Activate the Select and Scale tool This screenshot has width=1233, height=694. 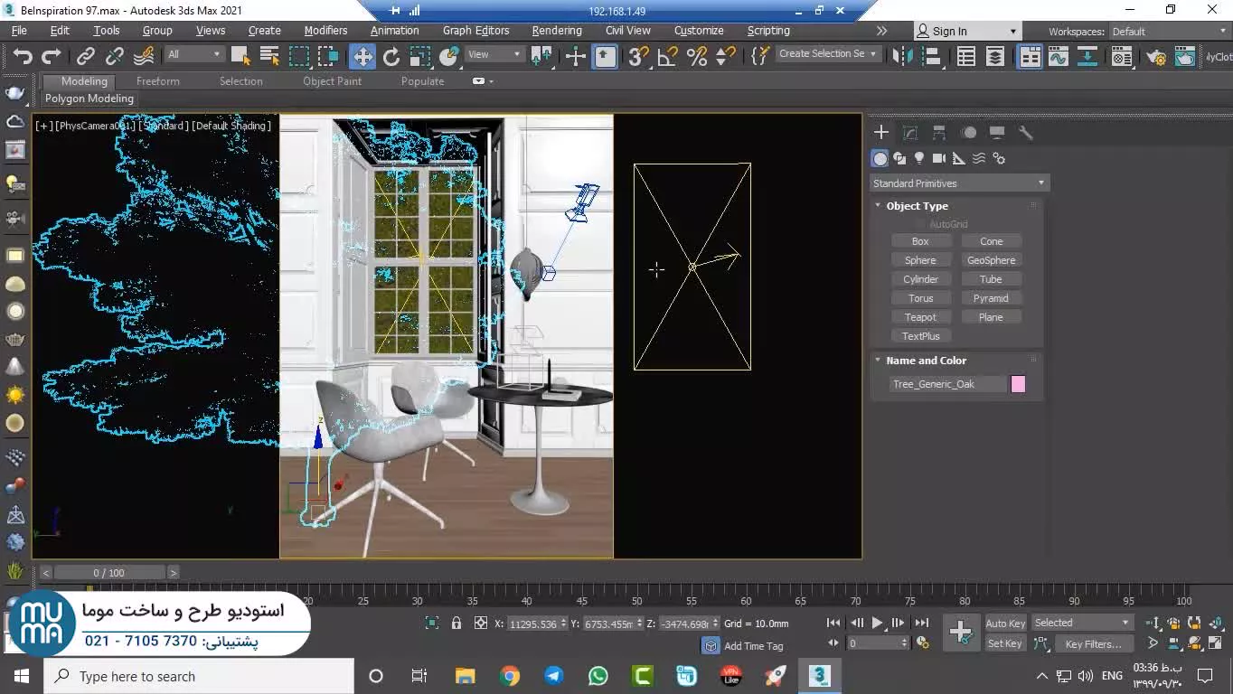(420, 56)
